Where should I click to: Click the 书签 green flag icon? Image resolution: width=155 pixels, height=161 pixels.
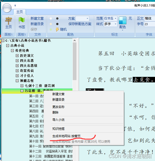click(x=22, y=20)
